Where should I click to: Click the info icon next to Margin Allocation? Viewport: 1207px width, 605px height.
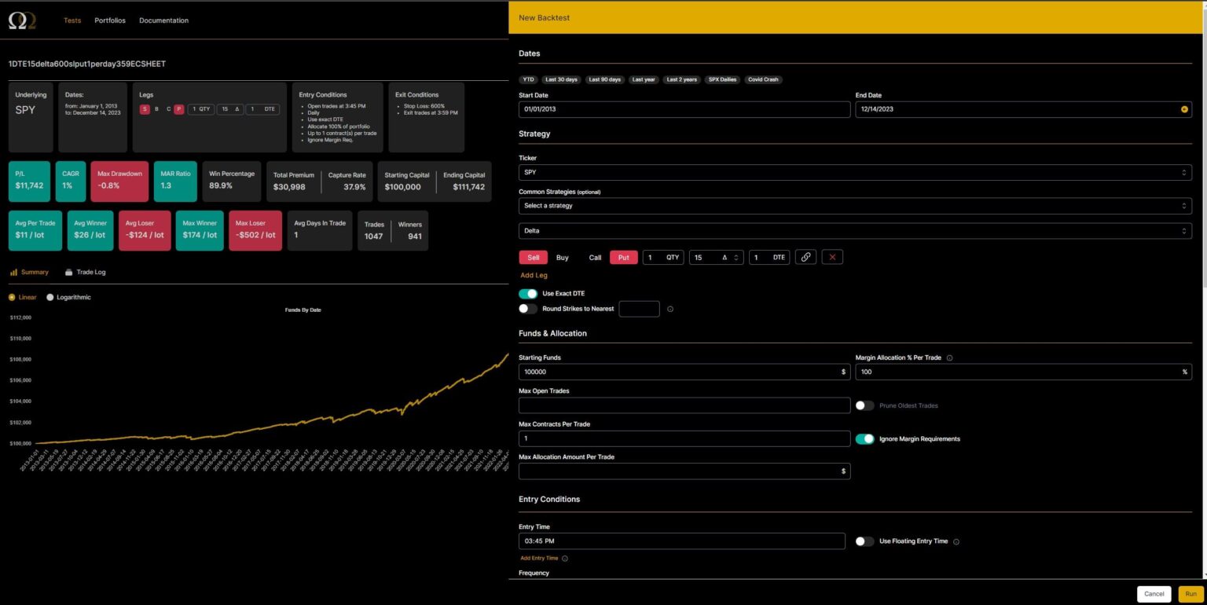tap(949, 357)
